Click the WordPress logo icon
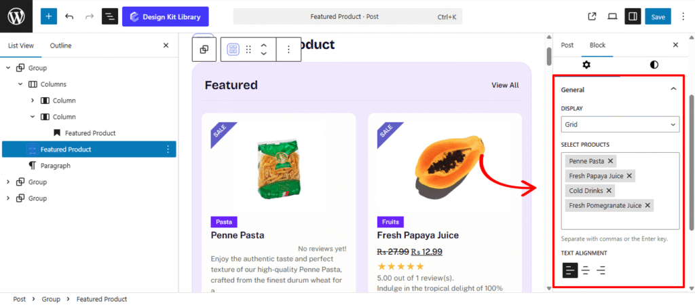The height and width of the screenshot is (305, 695). pos(16,16)
